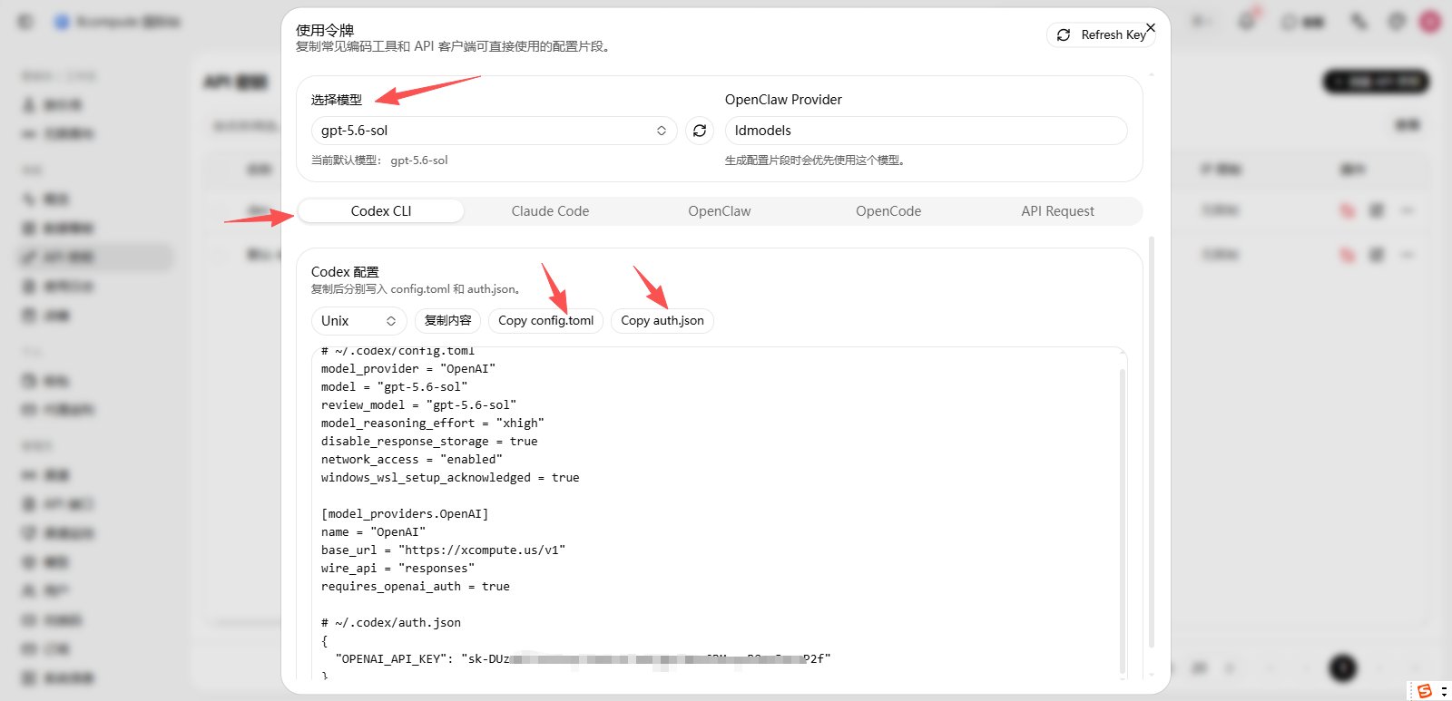This screenshot has height=701, width=1452.
Task: Switch to the Claude Code tab
Action: (x=550, y=211)
